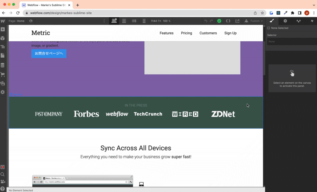This screenshot has width=317, height=192.
Task: Select the Mobile portrait breakpoint
Action: click(x=144, y=21)
